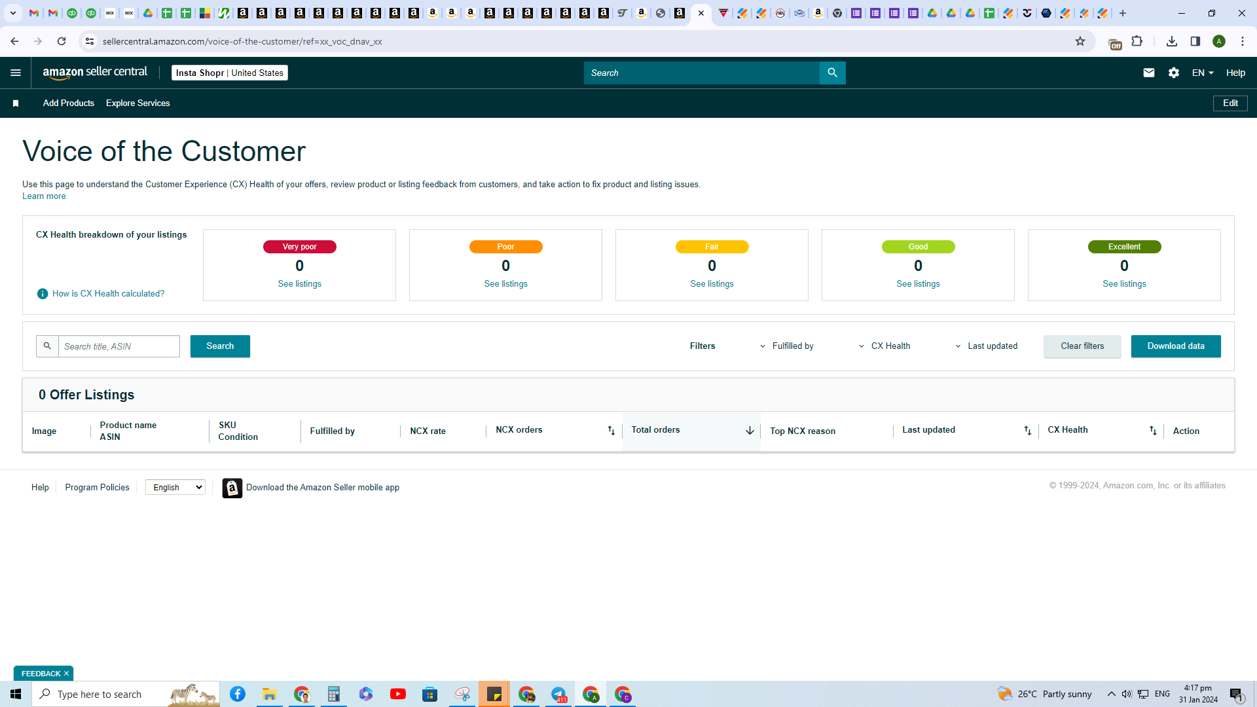Screen dimensions: 1257x707
Task: Click the top search magnifier button
Action: tap(832, 73)
